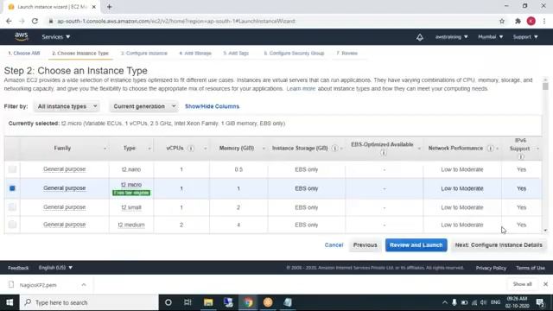Click the page vertical scrollbar

[545, 86]
